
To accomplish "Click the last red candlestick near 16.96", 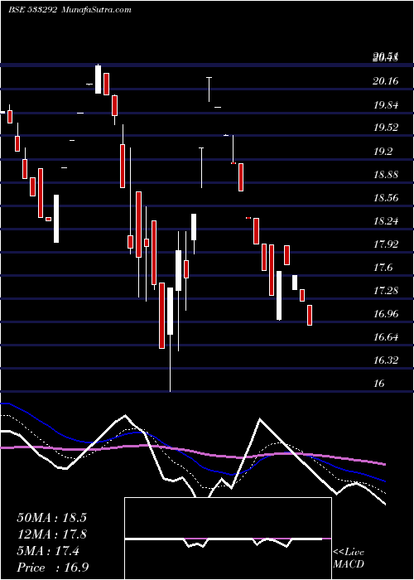I will click(x=310, y=315).
